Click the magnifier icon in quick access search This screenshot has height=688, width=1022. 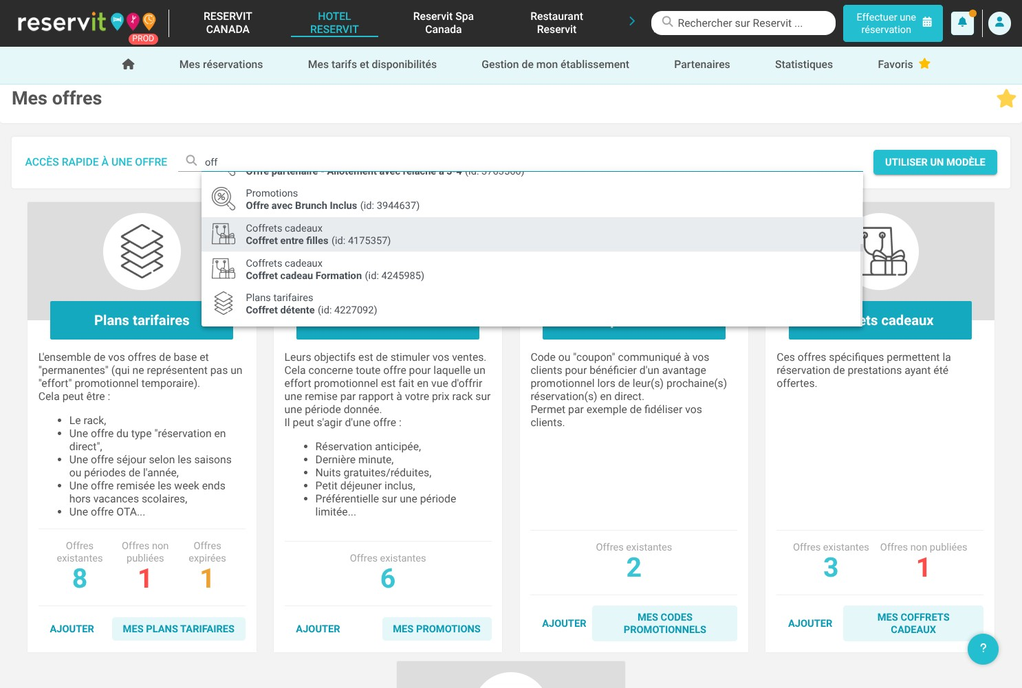(191, 160)
